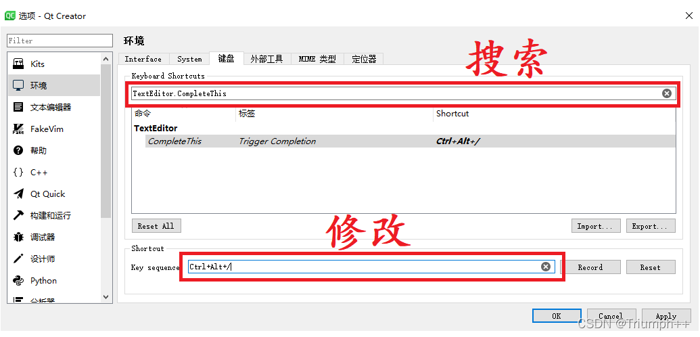Click the 设计师 pencil icon
700x337 pixels.
tap(18, 259)
